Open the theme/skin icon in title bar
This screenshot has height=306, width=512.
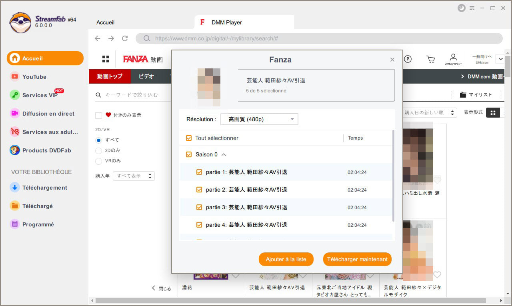point(461,8)
